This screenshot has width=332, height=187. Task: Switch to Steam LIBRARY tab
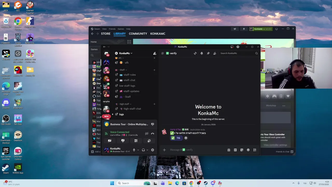120,34
